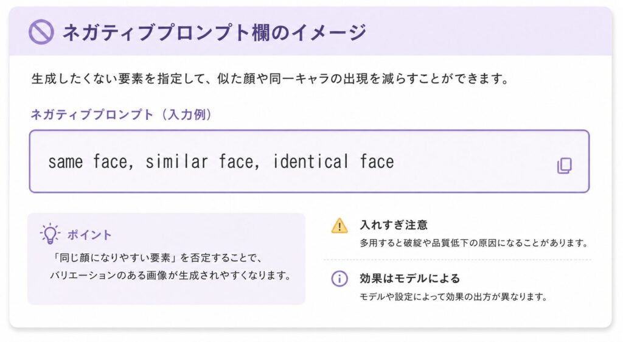Image resolution: width=623 pixels, height=342 pixels.
Task: Click the 「同じ顔になりやすい要素」 tip line
Action: pyautogui.click(x=156, y=258)
